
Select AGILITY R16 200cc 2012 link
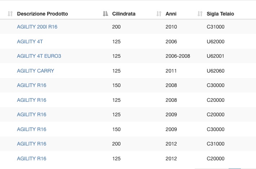point(32,144)
